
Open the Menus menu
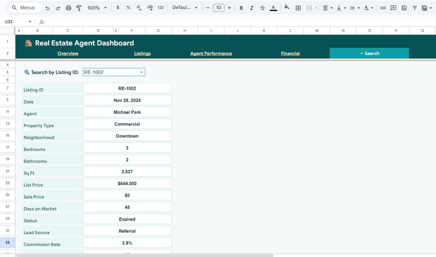click(x=24, y=7)
